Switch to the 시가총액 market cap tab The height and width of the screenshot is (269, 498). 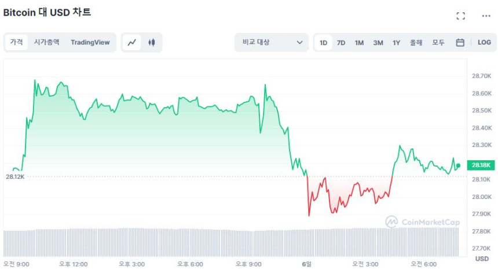pos(46,42)
